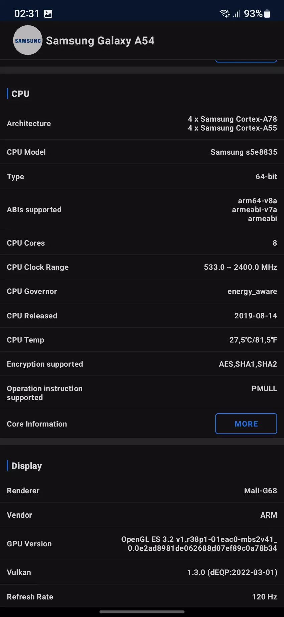Tap the CPU Clock Range row
The width and height of the screenshot is (284, 617).
(x=142, y=267)
